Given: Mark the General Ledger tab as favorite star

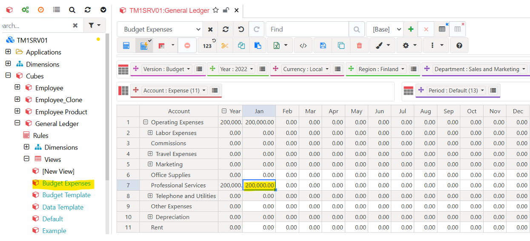Looking at the screenshot, I should tap(216, 10).
